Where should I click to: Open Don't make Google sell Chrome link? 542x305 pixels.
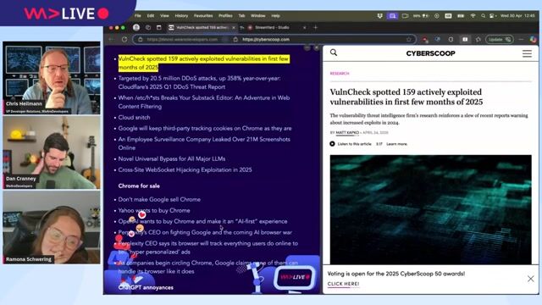(159, 200)
